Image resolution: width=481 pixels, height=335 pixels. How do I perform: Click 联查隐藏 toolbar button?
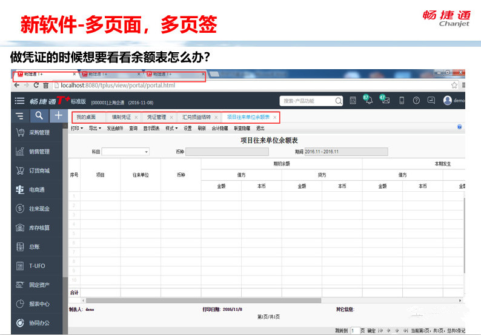[x=242, y=128]
